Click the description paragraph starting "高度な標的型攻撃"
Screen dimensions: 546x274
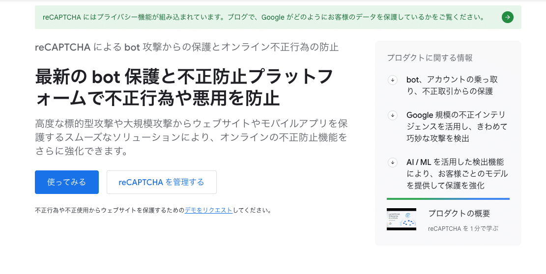coord(191,137)
